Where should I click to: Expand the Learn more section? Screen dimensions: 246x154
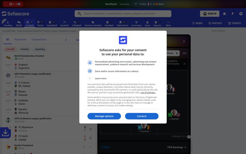click(x=90, y=78)
